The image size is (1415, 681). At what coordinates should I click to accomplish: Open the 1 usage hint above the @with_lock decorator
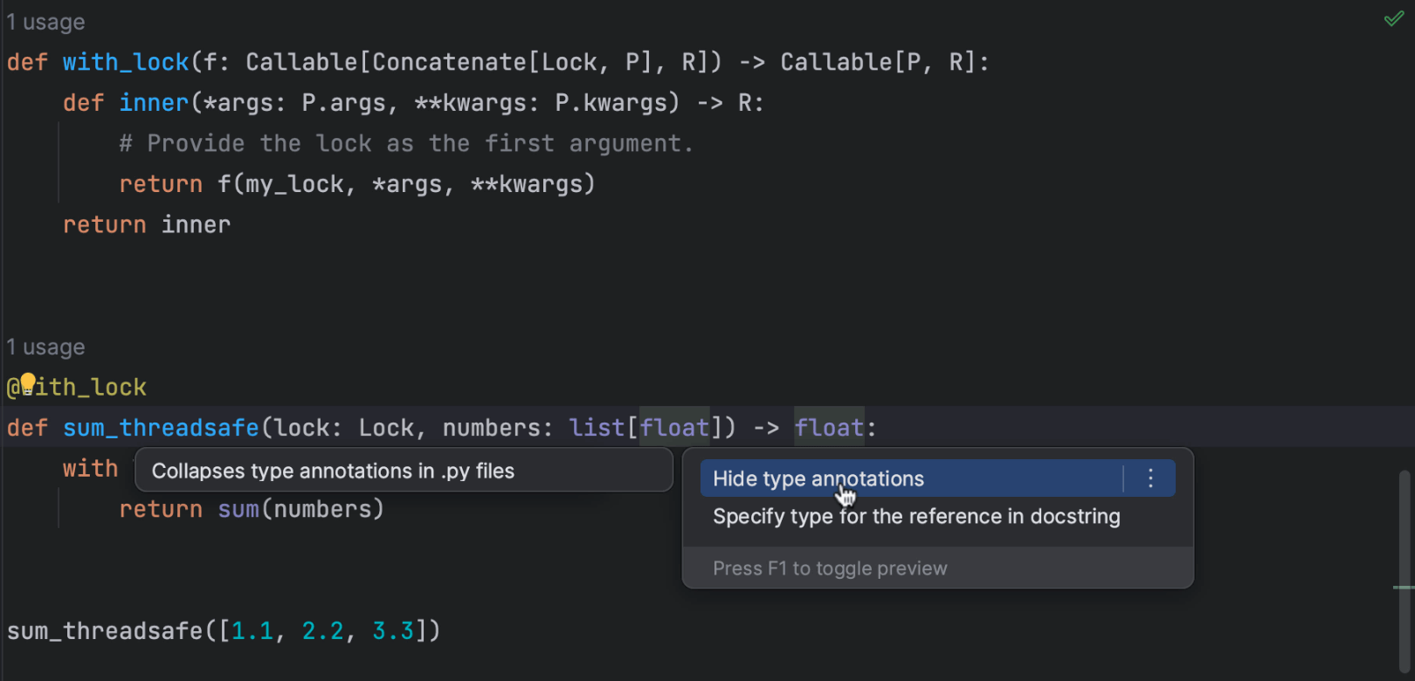(x=46, y=347)
